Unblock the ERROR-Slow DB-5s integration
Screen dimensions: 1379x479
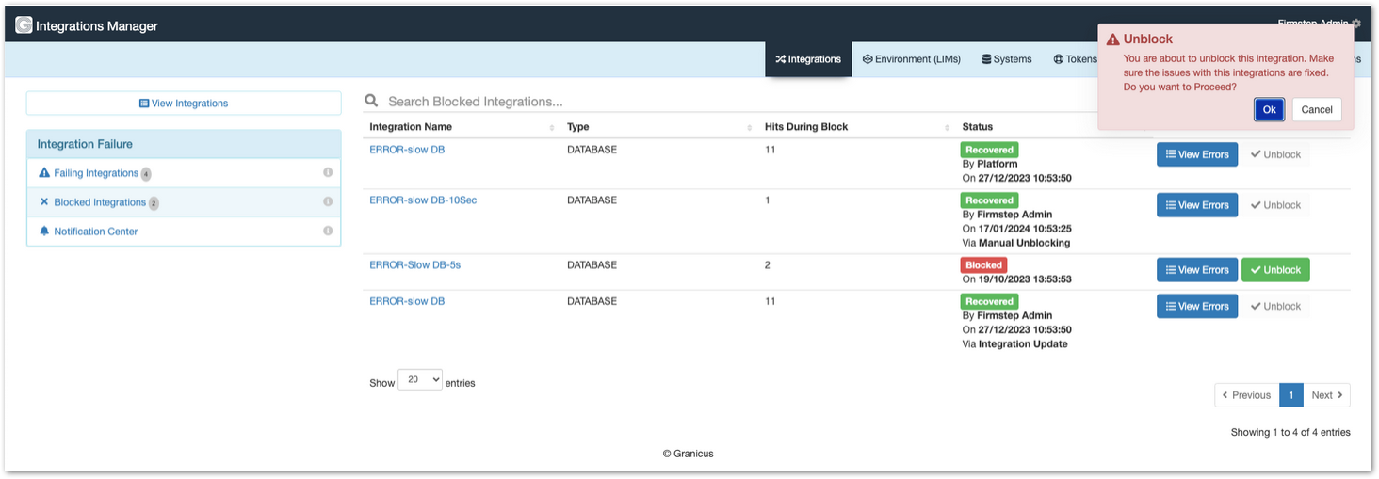tap(1275, 270)
